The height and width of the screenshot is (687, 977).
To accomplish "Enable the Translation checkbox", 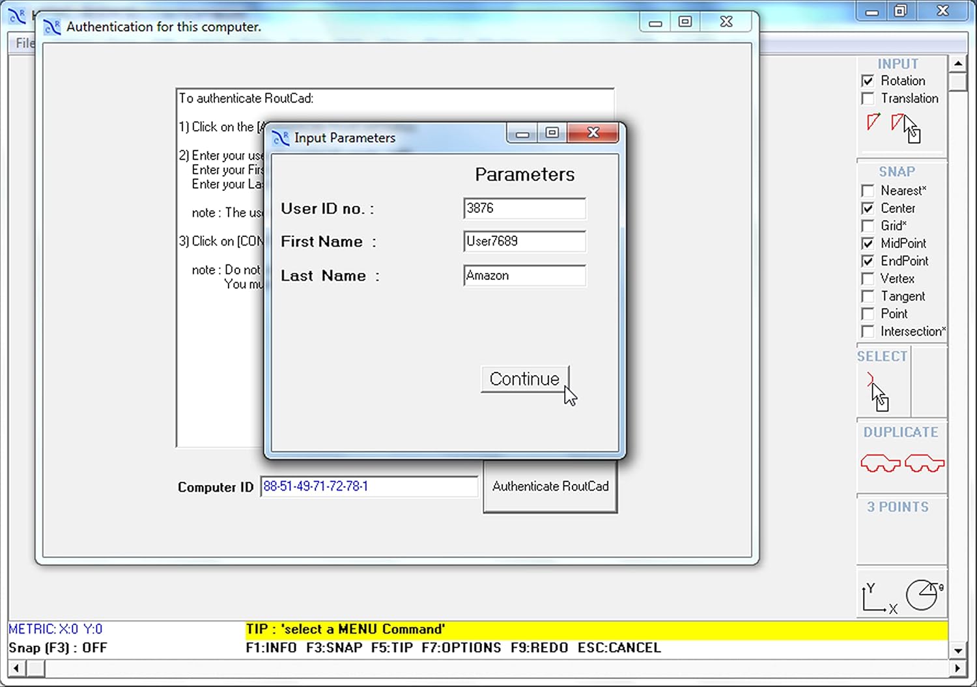I will 868,98.
